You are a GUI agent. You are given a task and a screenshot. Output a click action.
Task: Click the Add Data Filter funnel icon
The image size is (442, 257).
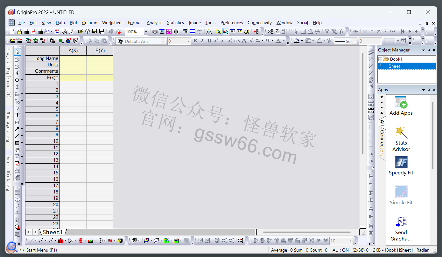(327, 31)
